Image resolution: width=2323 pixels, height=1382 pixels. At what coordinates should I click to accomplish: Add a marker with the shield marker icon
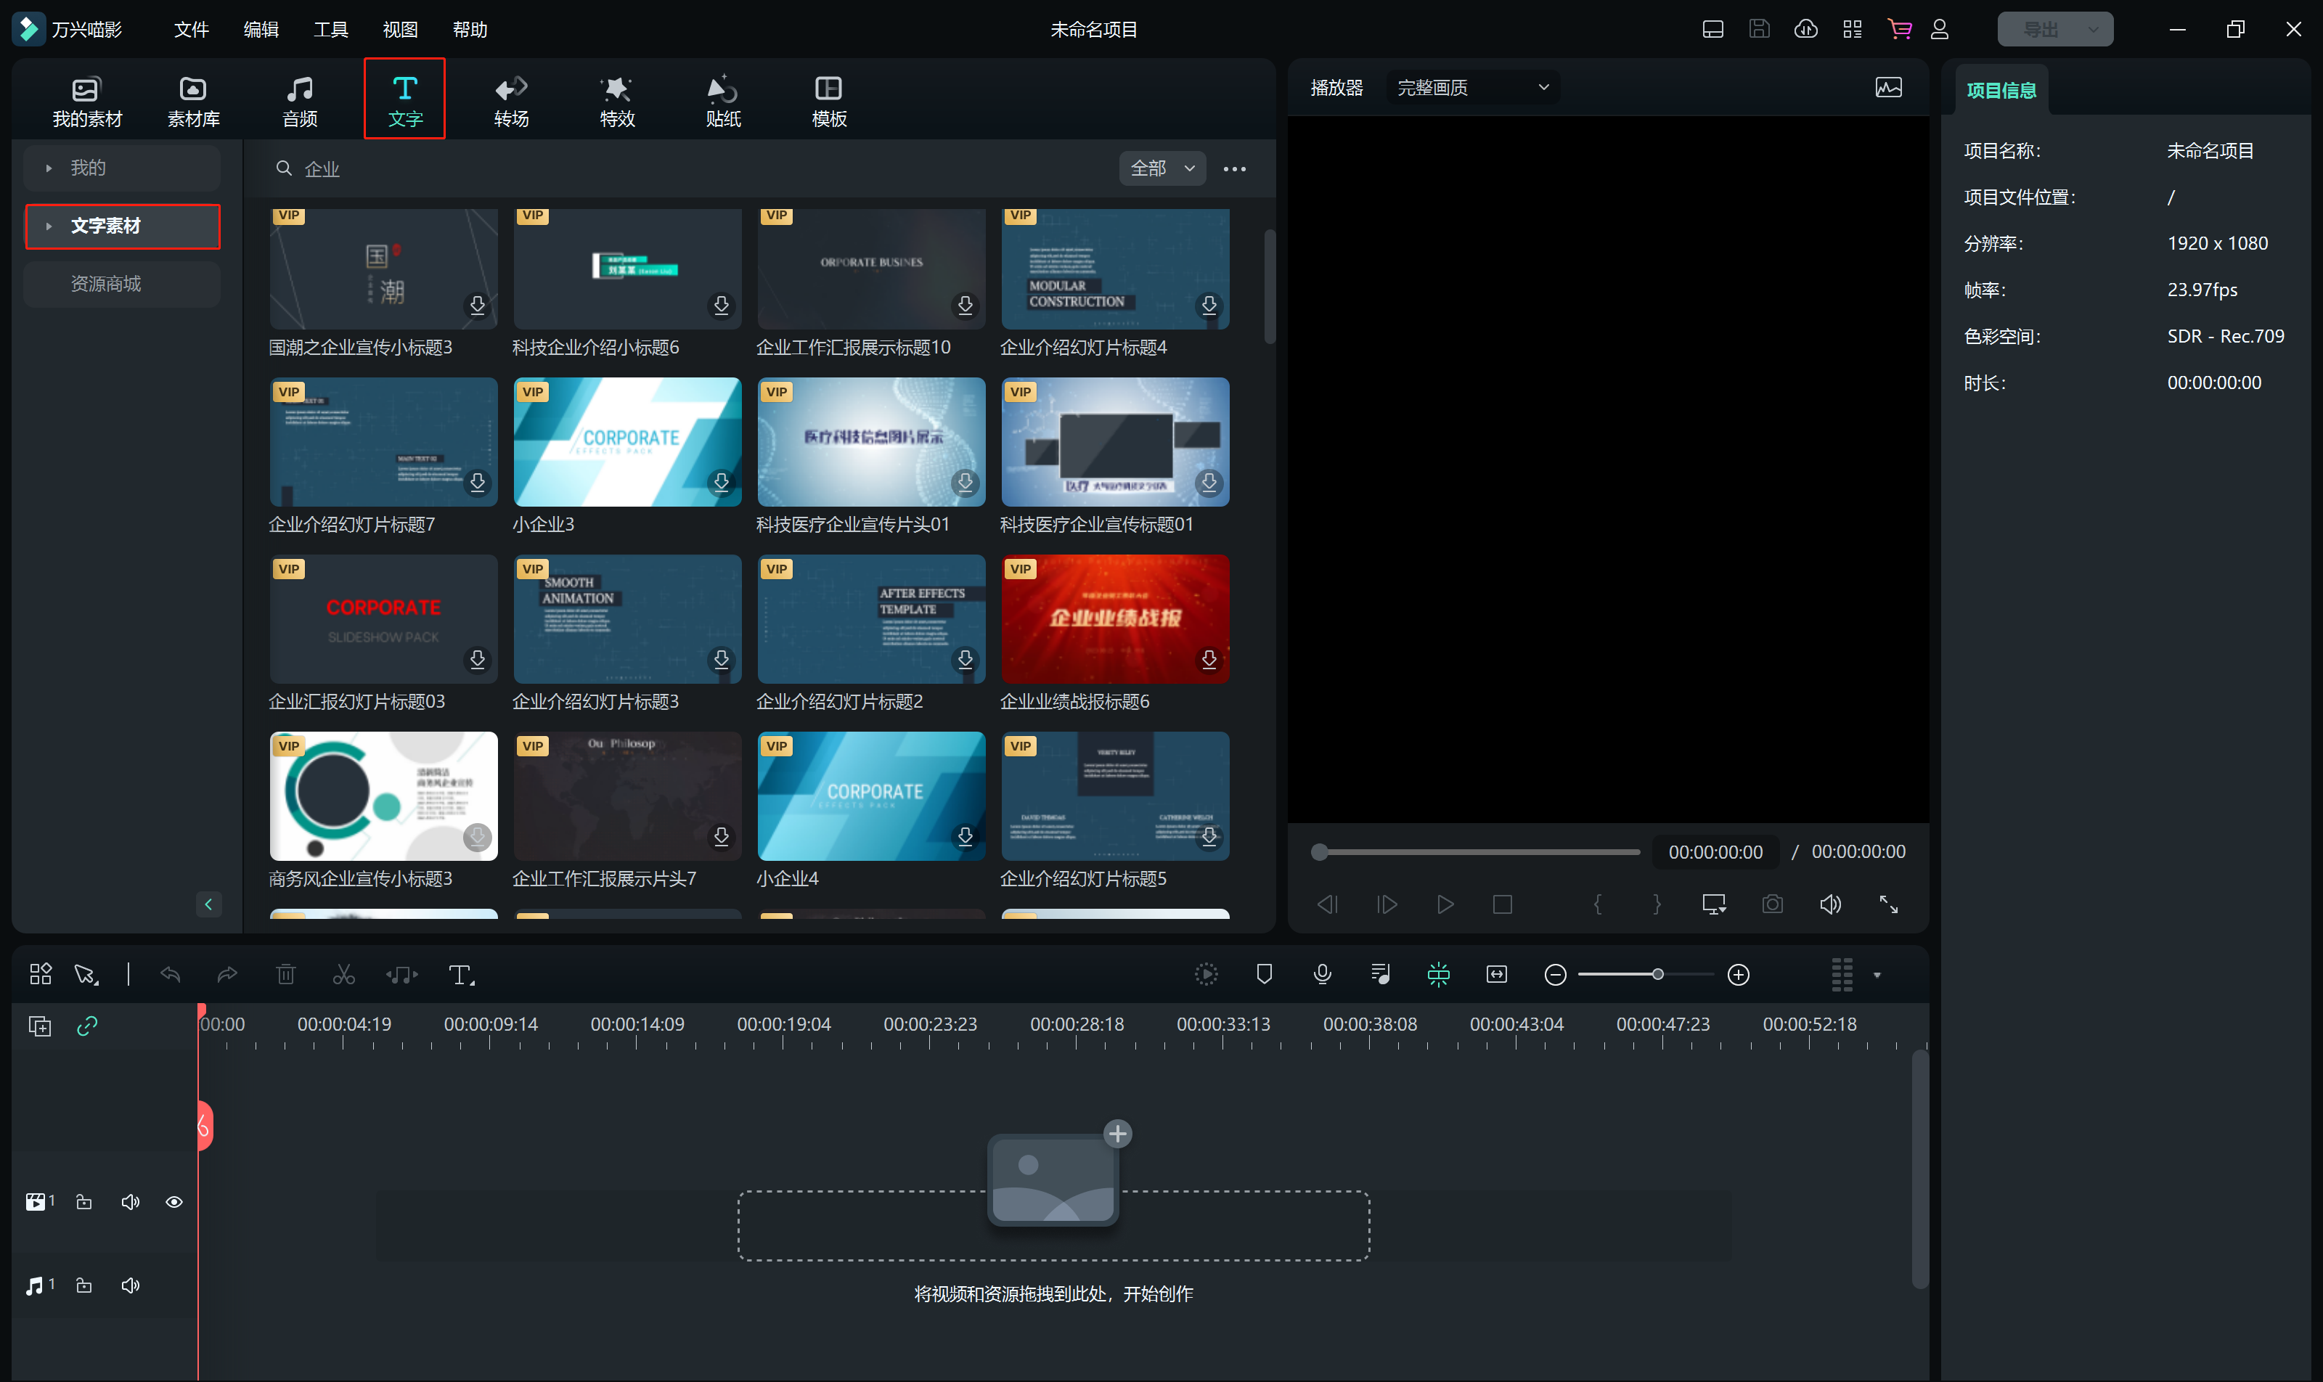[x=1264, y=974]
